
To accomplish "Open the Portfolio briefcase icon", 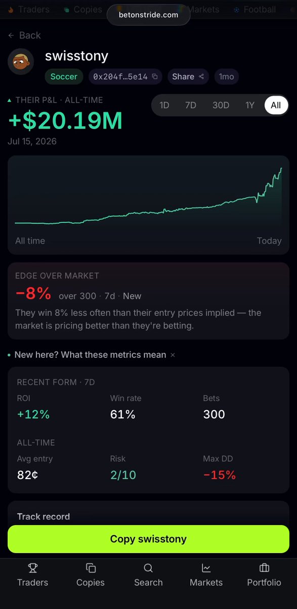I will click(264, 568).
